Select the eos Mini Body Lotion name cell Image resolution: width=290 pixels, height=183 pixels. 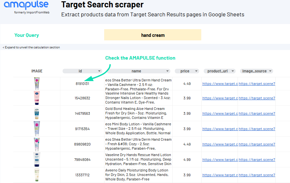tap(138, 129)
